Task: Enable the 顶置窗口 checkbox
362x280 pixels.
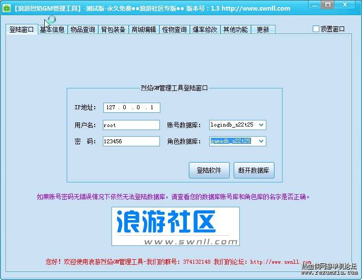Action: click(x=316, y=29)
